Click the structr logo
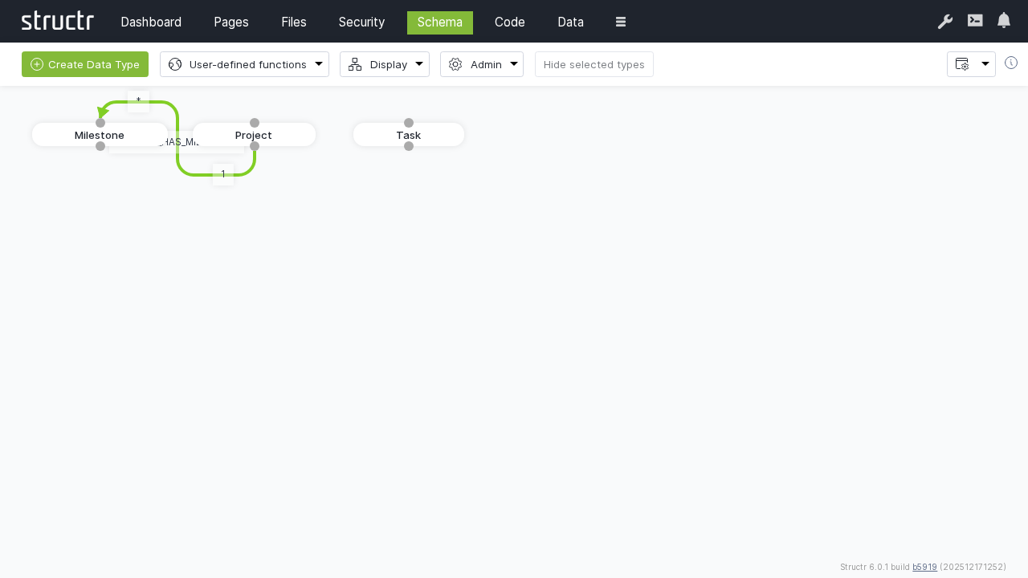1028x578 pixels. (x=57, y=22)
